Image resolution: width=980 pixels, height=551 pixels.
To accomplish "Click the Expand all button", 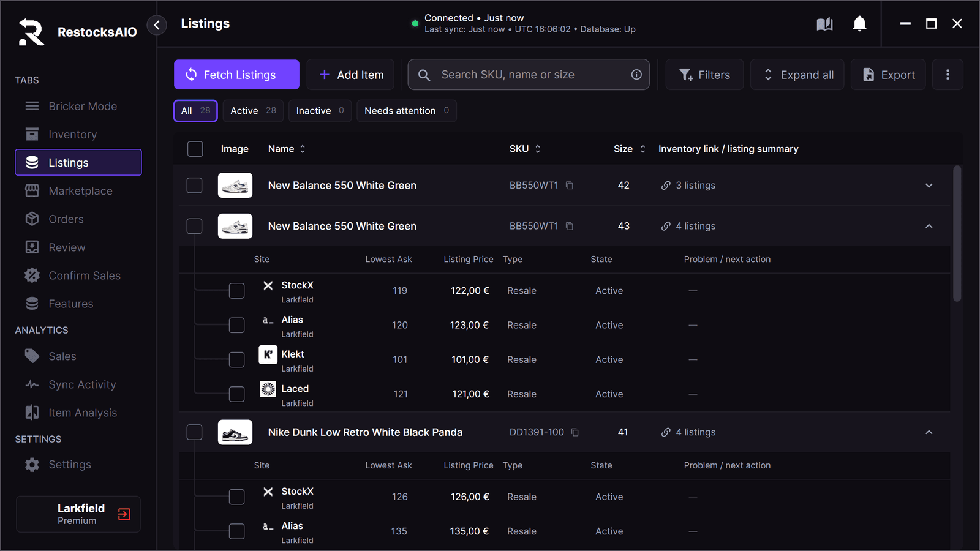I will click(797, 75).
